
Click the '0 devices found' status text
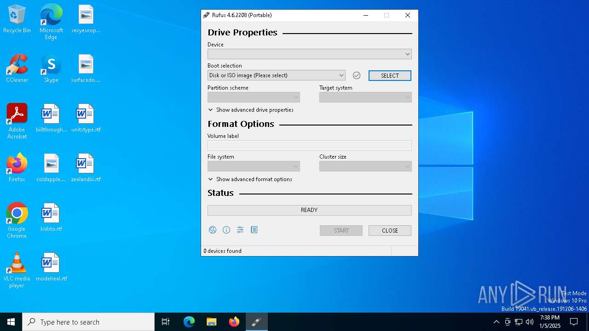pyautogui.click(x=222, y=251)
